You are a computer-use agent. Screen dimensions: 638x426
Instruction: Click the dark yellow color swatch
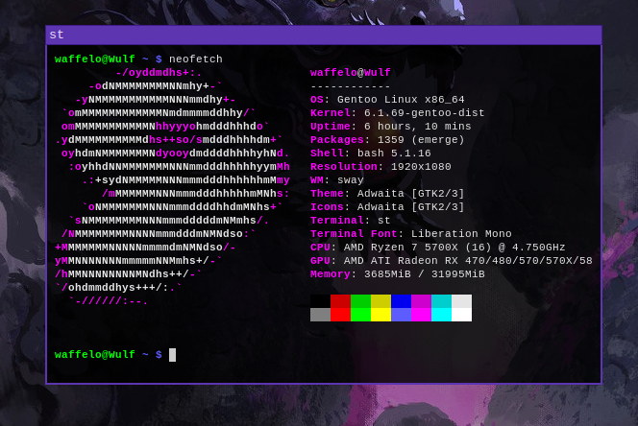click(380, 301)
